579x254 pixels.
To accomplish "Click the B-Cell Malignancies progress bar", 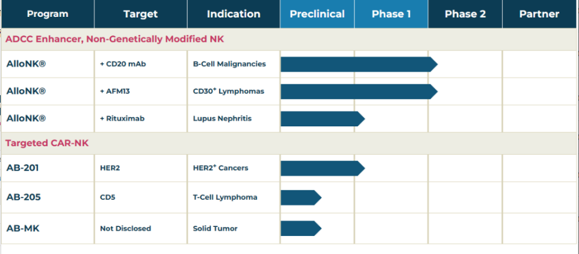I will [x=358, y=64].
